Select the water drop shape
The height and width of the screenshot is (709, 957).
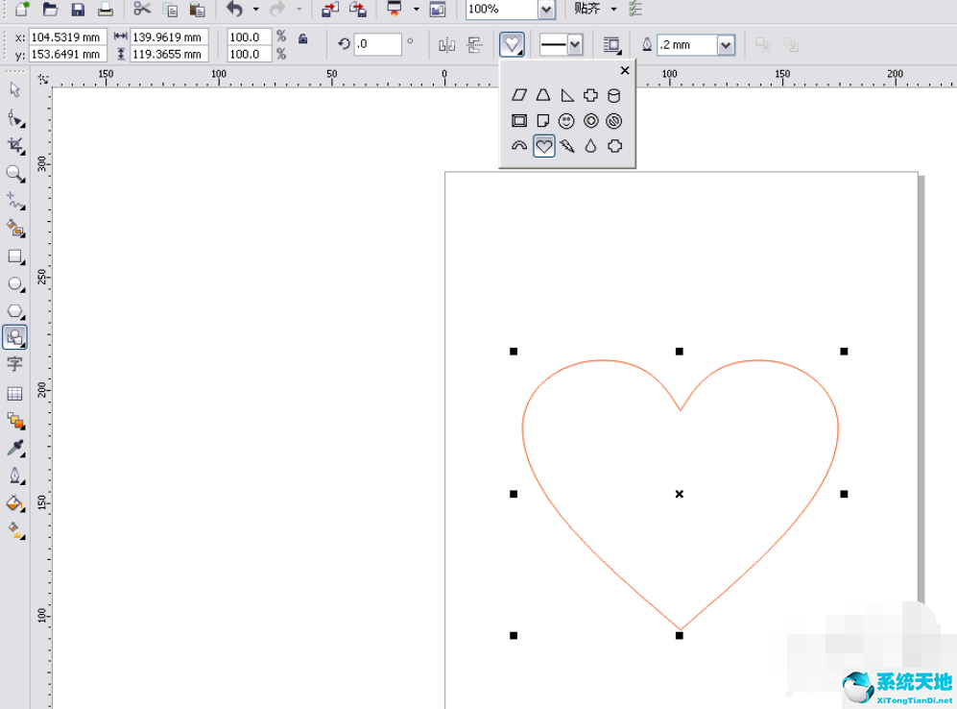(x=591, y=146)
